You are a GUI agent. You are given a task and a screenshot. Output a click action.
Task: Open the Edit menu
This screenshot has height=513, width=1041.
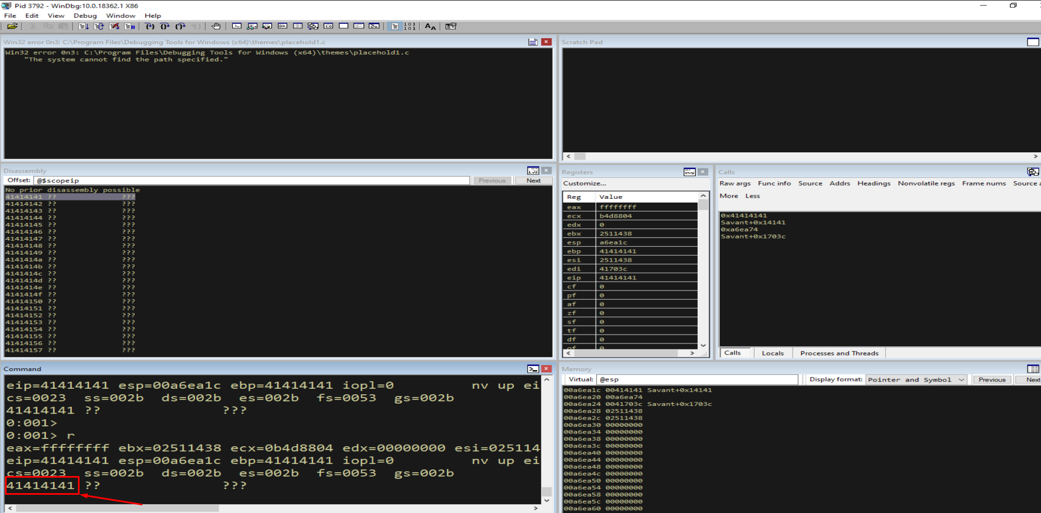pyautogui.click(x=31, y=15)
